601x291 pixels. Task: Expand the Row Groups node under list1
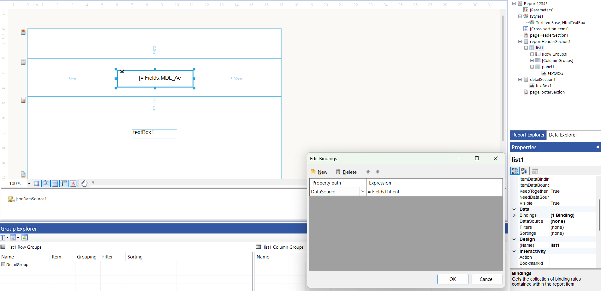pos(532,54)
